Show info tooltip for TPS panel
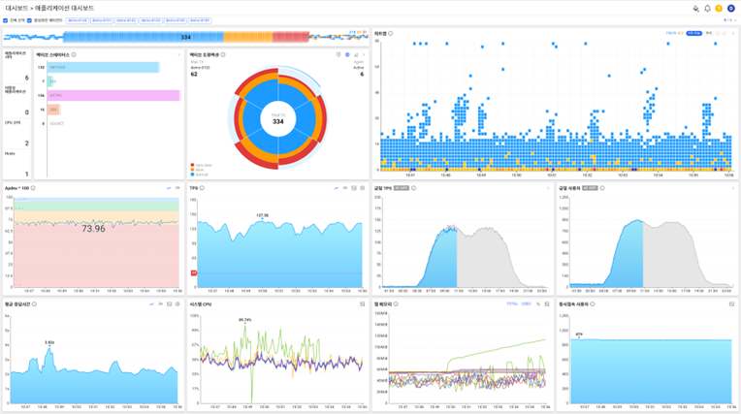This screenshot has width=741, height=414. click(202, 188)
